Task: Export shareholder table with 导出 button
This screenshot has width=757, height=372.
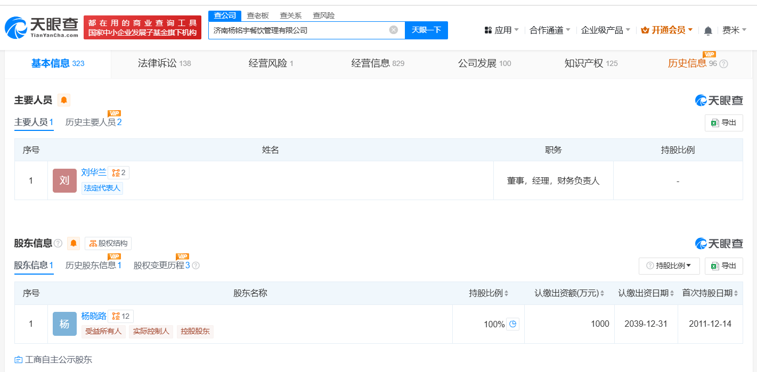Action: 723,266
